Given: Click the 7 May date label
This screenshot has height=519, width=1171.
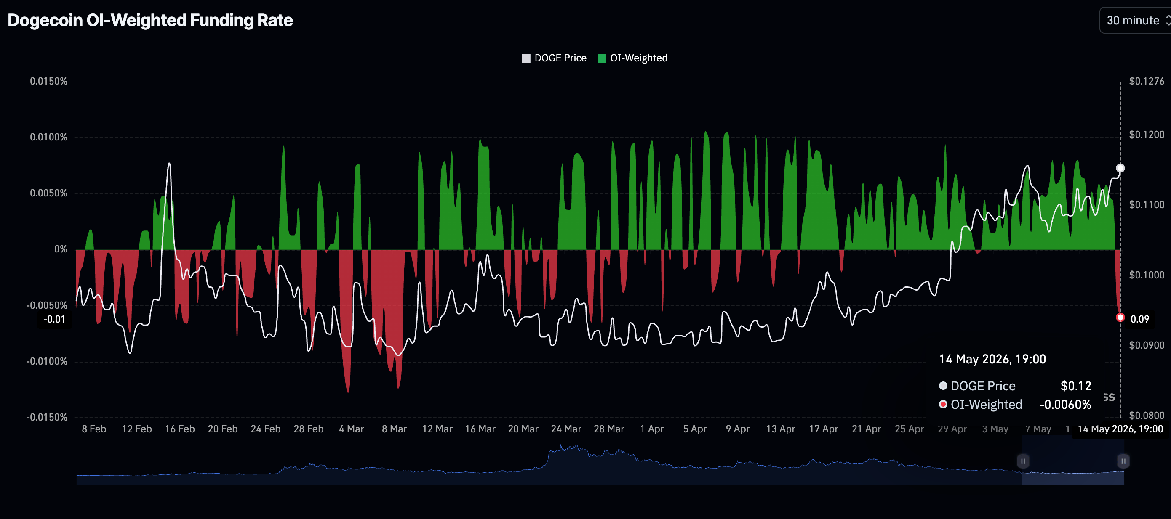Looking at the screenshot, I should (1038, 429).
